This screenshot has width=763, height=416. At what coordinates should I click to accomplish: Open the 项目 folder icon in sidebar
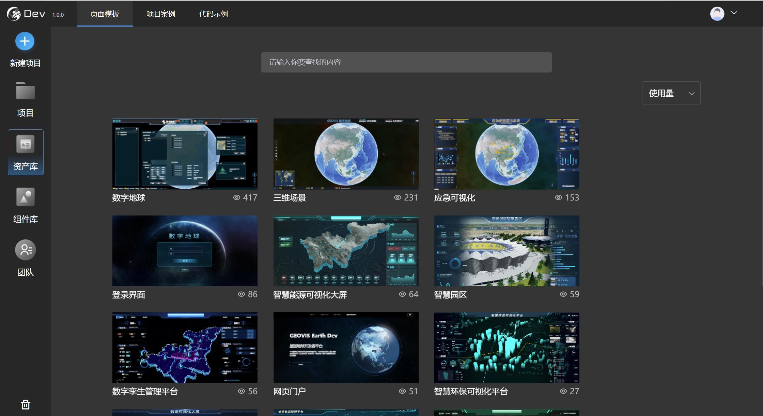pos(25,91)
